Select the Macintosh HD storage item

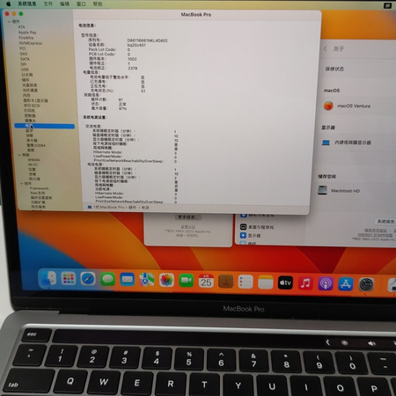339,190
